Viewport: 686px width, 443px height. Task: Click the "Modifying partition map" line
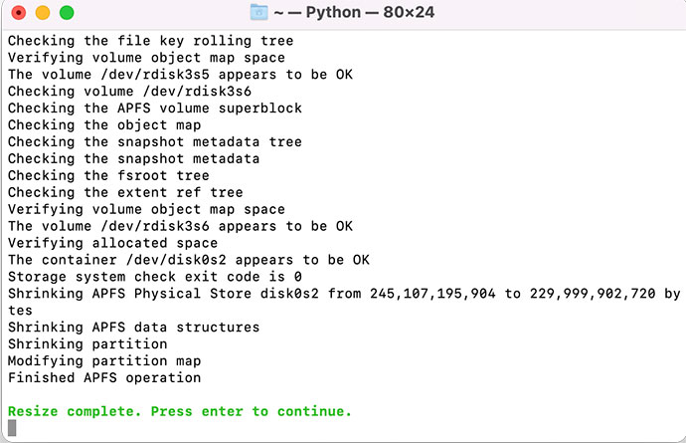tap(104, 360)
